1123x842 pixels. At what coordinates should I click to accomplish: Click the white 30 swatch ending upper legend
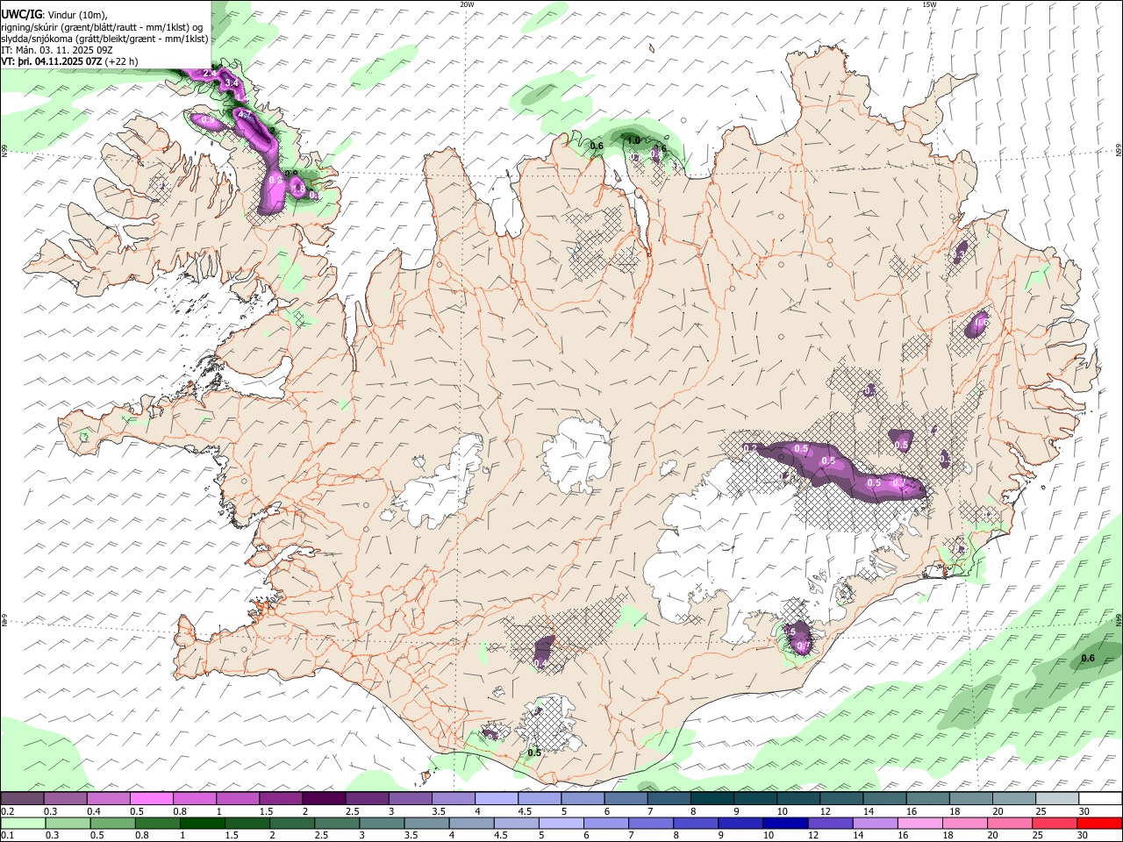tap(1098, 799)
